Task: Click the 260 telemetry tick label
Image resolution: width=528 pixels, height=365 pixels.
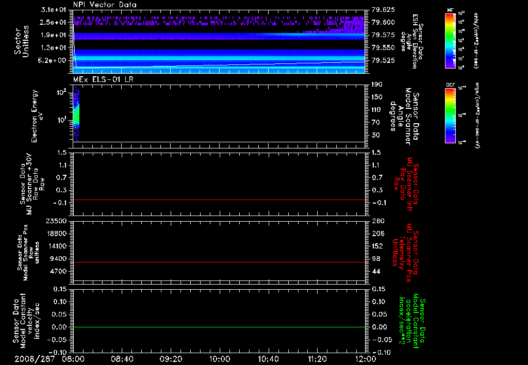Action: [x=377, y=221]
